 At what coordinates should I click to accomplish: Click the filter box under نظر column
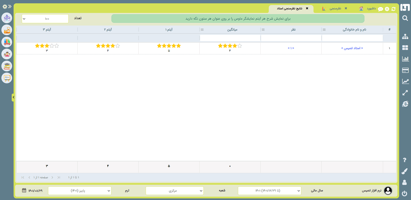(291, 38)
